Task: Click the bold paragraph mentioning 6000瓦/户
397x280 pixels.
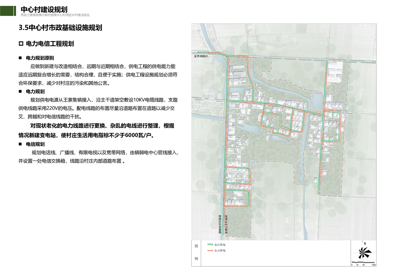Action: tap(96, 130)
